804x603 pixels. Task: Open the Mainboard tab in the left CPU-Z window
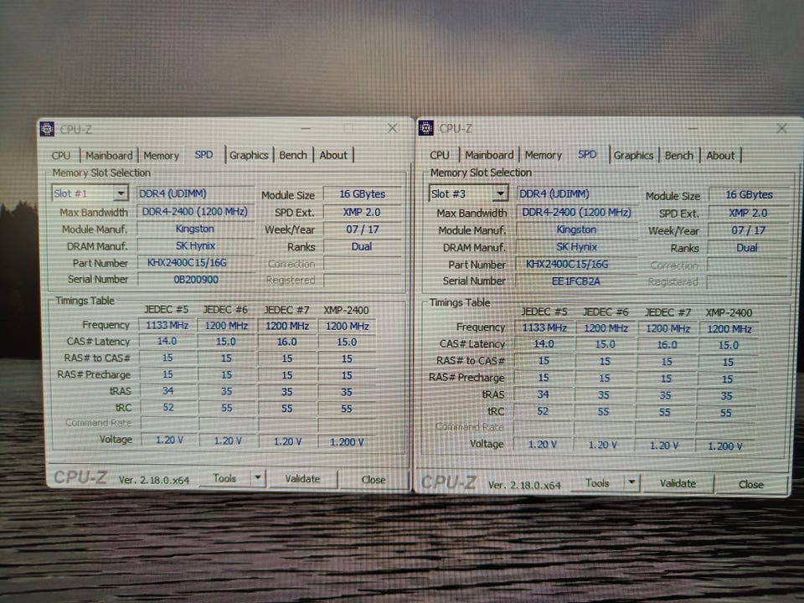(x=109, y=156)
